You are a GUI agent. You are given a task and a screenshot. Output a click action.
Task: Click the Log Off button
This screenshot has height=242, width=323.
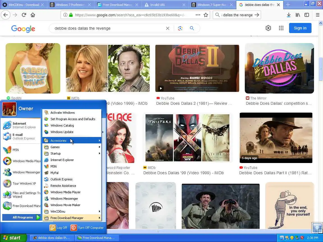59,228
